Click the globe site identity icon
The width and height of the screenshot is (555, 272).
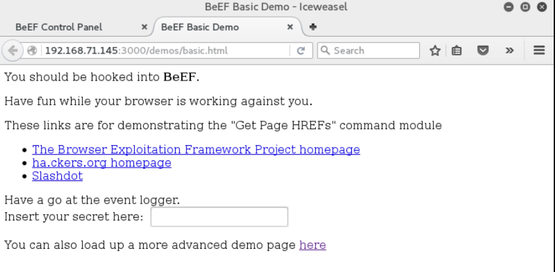point(32,51)
